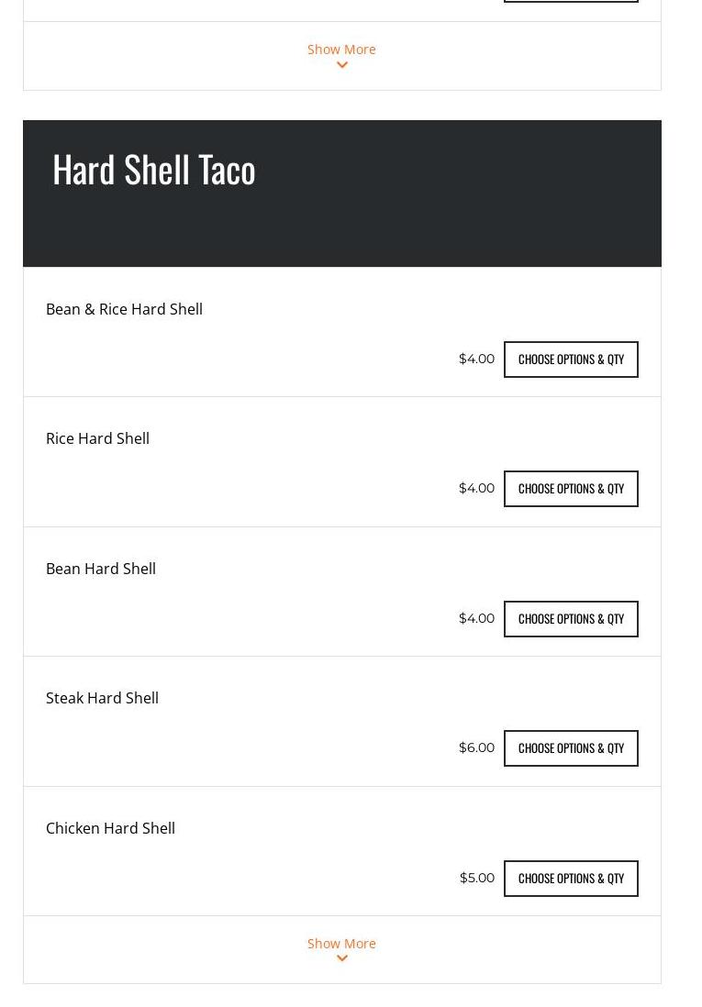Click the chevron under the top Show More
The width and height of the screenshot is (702, 1007).
[342, 65]
